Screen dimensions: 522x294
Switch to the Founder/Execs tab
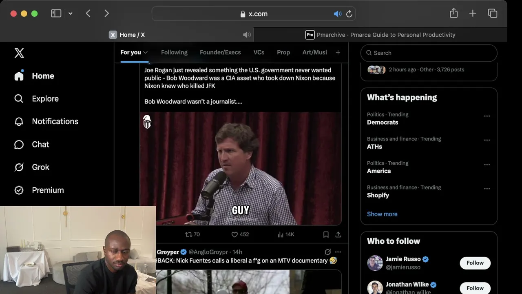click(220, 52)
